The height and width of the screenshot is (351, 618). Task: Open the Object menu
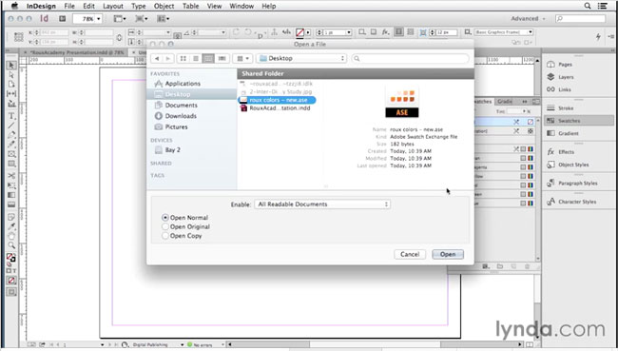(164, 6)
